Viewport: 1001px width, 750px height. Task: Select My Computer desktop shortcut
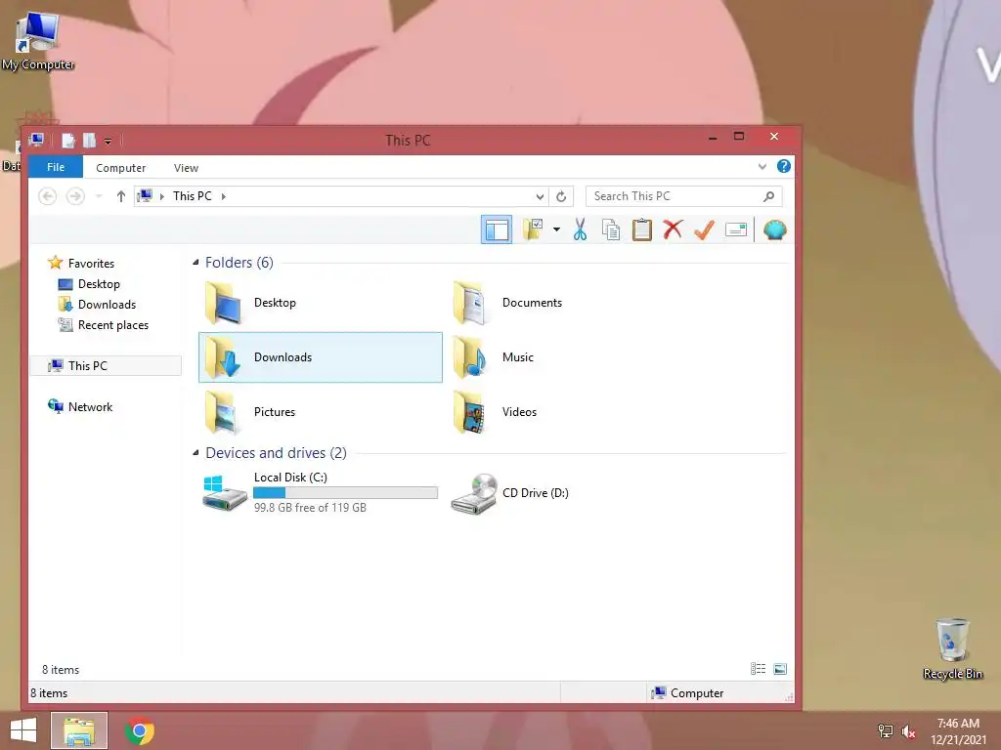click(38, 41)
